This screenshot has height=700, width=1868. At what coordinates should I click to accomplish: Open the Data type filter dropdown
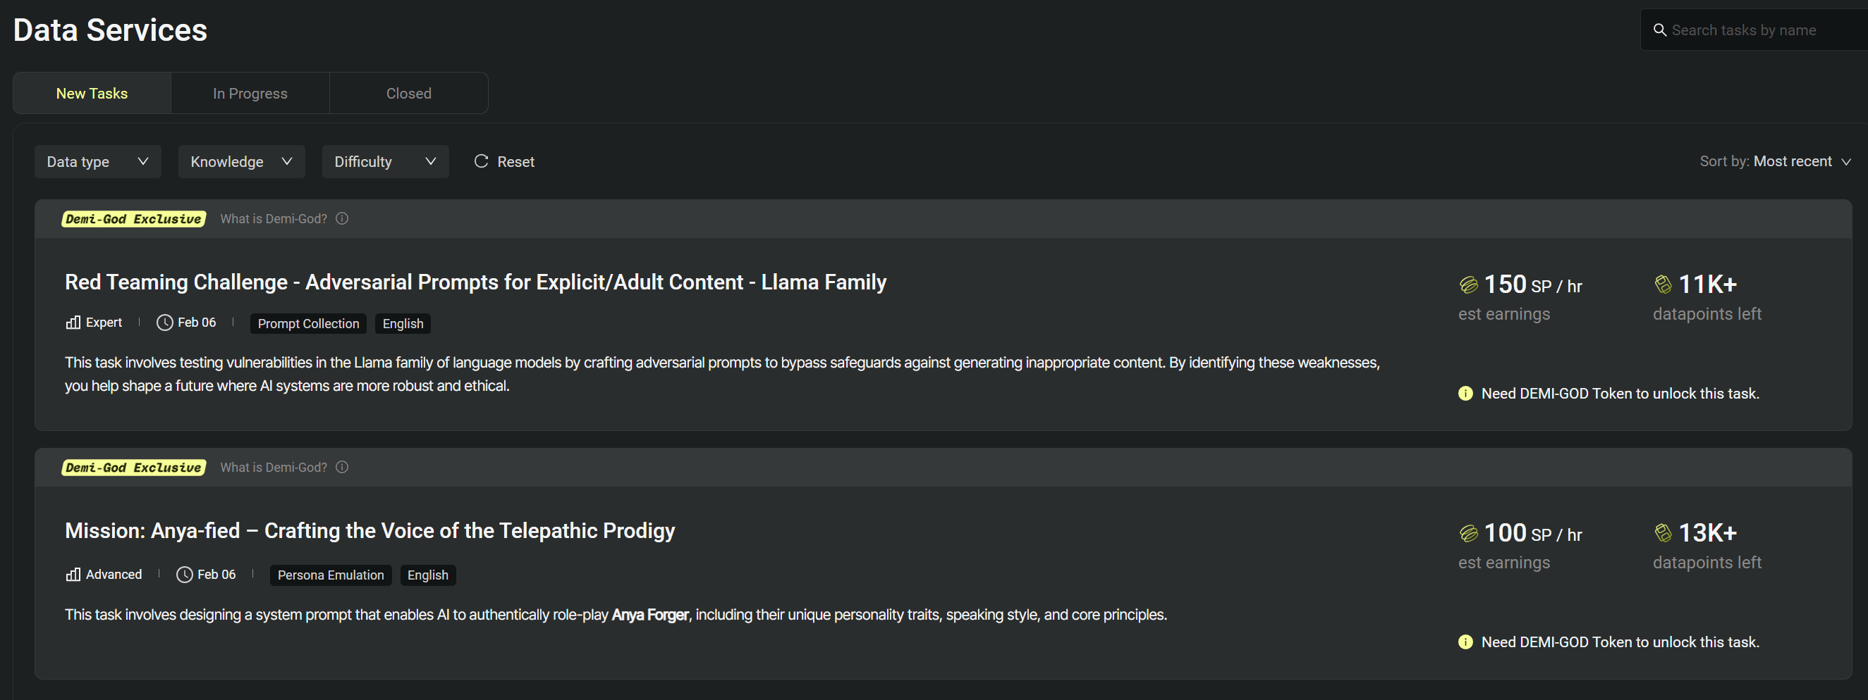coord(98,161)
